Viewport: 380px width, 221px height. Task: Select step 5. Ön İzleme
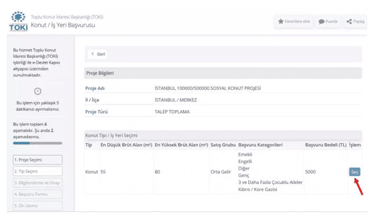click(x=38, y=206)
